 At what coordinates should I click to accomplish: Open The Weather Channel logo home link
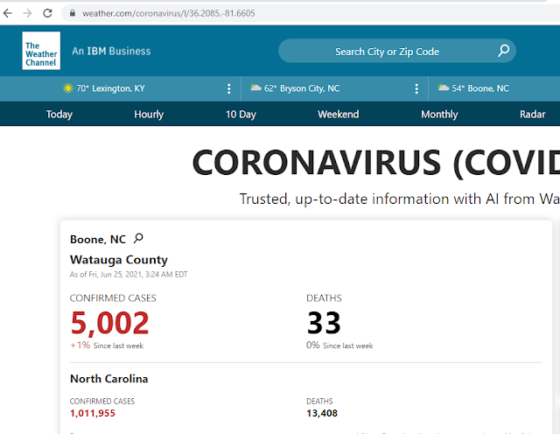tap(41, 51)
